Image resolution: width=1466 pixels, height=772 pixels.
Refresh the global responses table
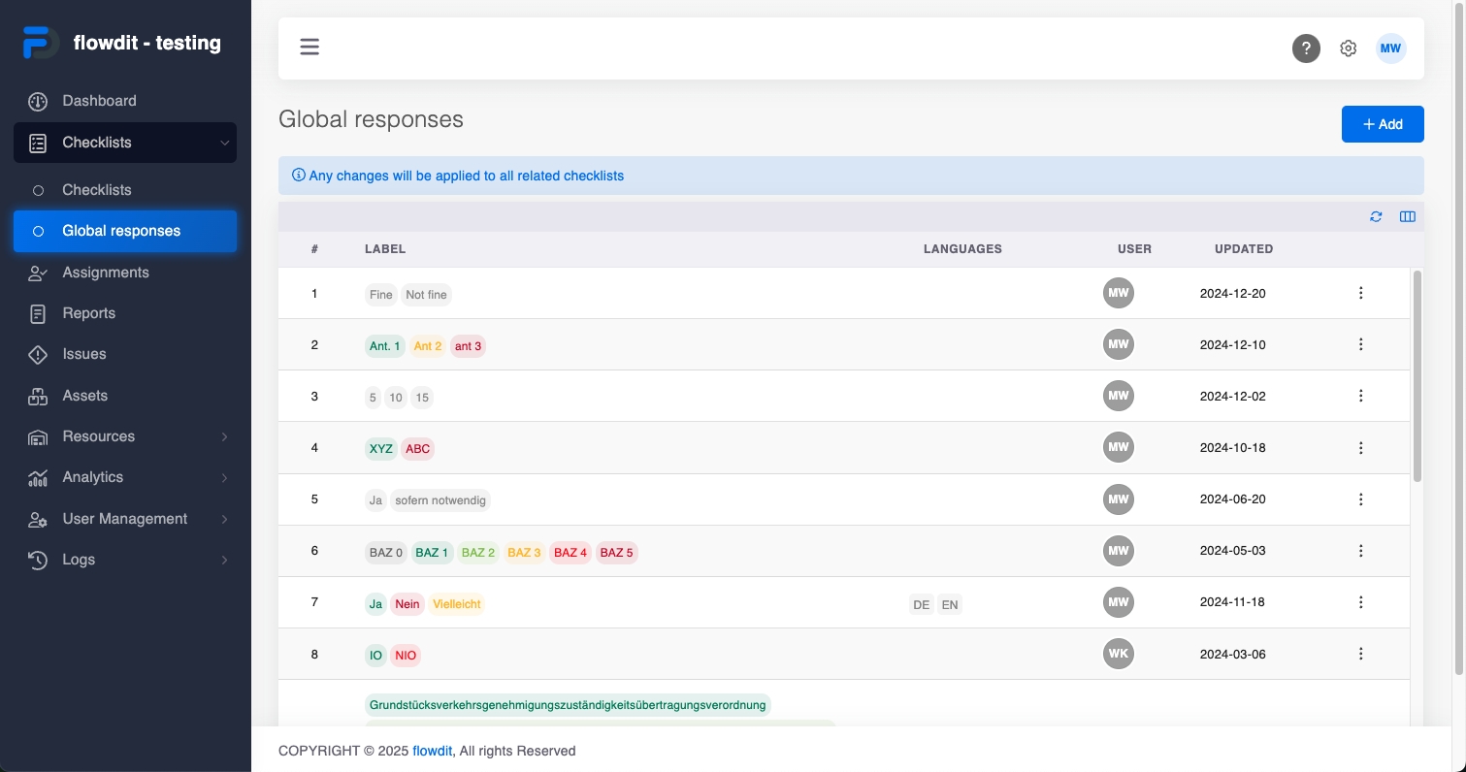click(1376, 216)
